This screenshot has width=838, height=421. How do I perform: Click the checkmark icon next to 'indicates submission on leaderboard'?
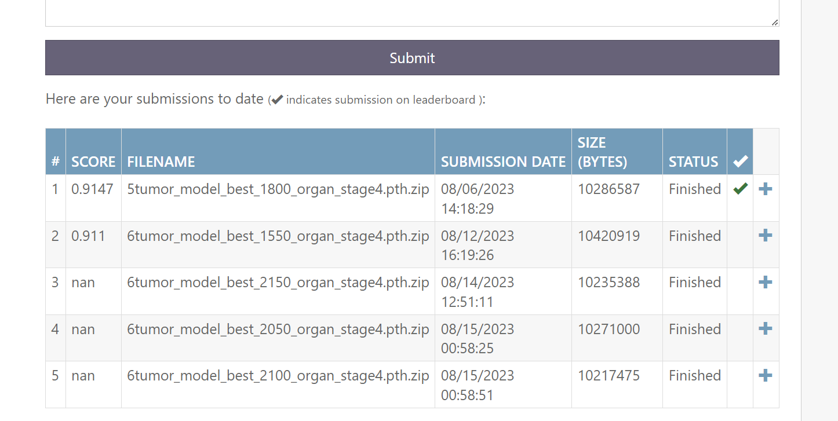277,99
